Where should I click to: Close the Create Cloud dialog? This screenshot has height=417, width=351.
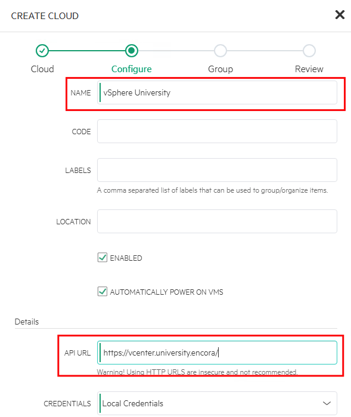point(340,15)
